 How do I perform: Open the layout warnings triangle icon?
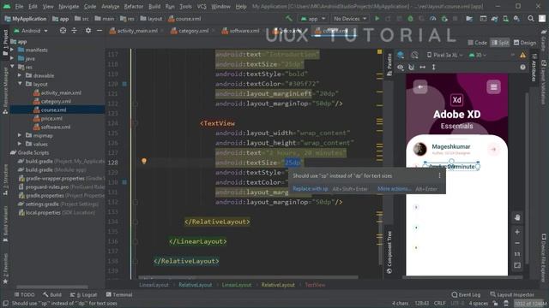[522, 55]
